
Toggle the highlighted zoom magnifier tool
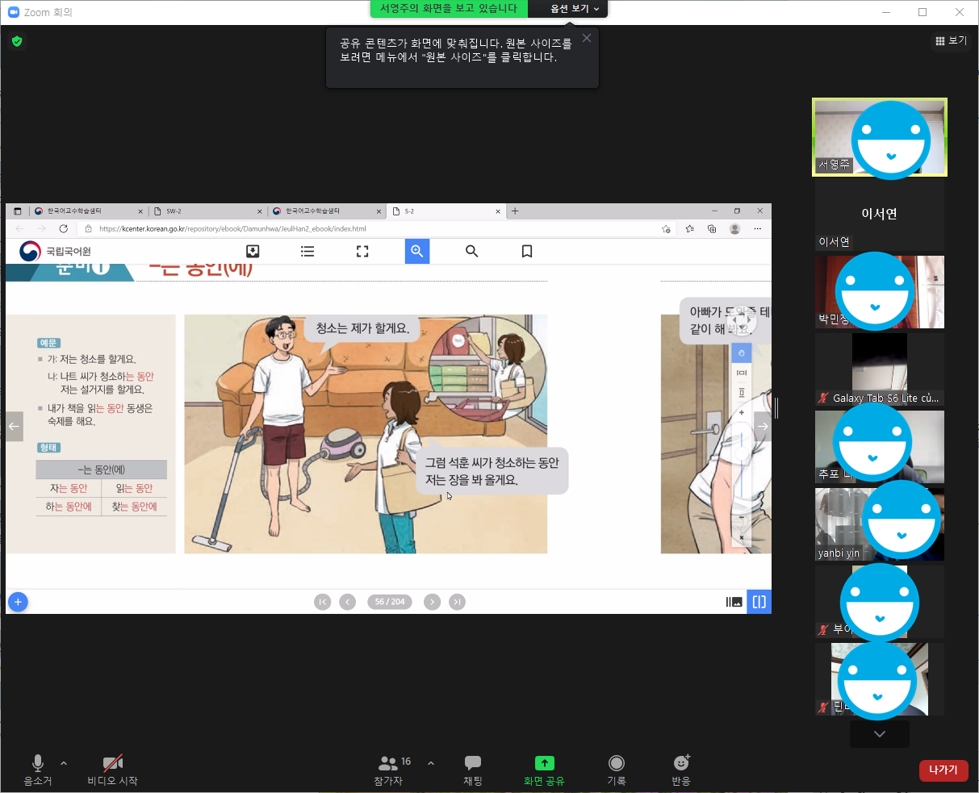pos(417,252)
